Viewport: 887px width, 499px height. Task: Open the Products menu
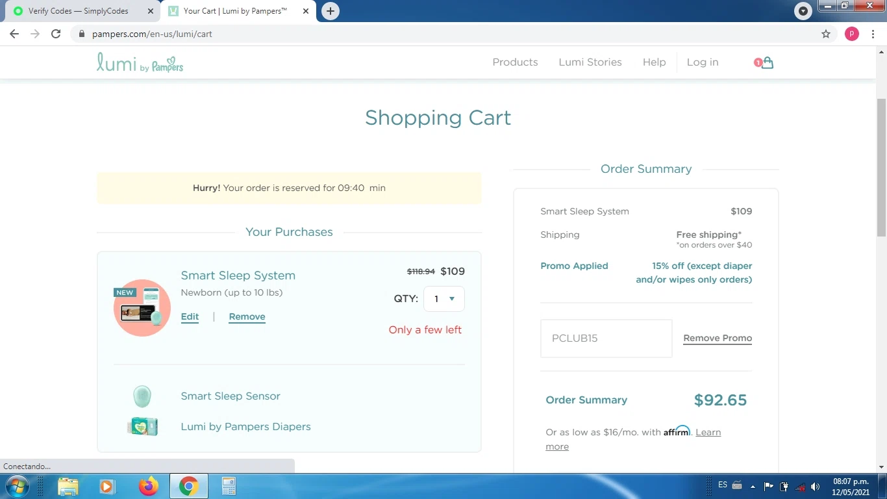[515, 62]
